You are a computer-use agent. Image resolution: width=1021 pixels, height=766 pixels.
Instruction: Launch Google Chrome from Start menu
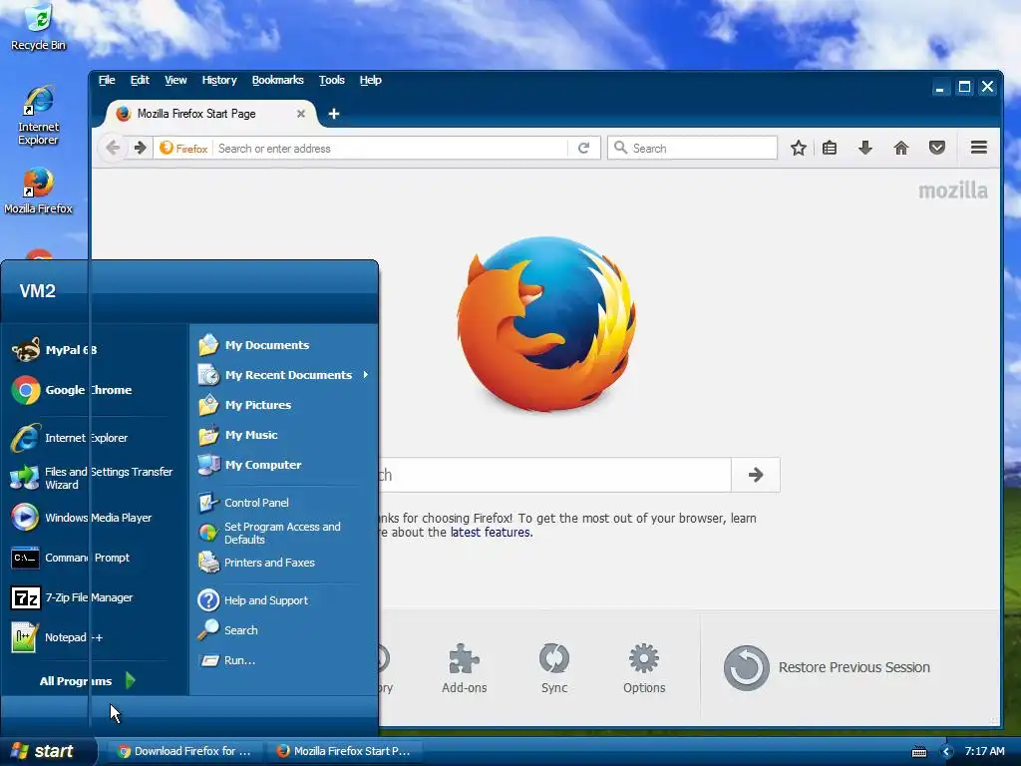click(x=72, y=390)
